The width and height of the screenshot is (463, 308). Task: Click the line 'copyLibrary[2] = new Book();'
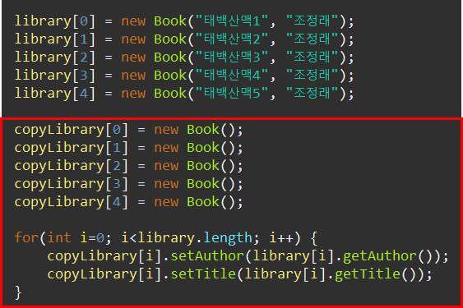pyautogui.click(x=129, y=166)
